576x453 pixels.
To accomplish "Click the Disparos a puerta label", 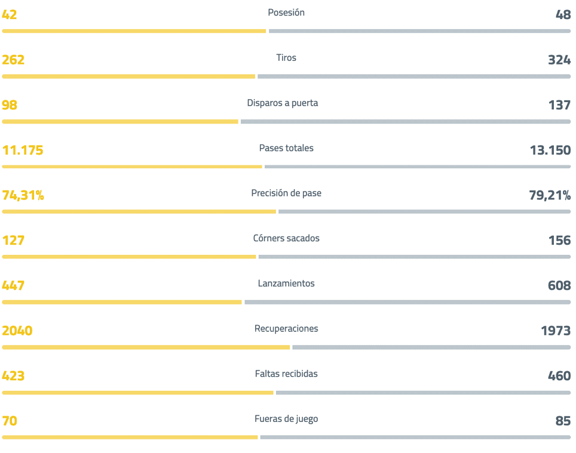I will tap(283, 103).
